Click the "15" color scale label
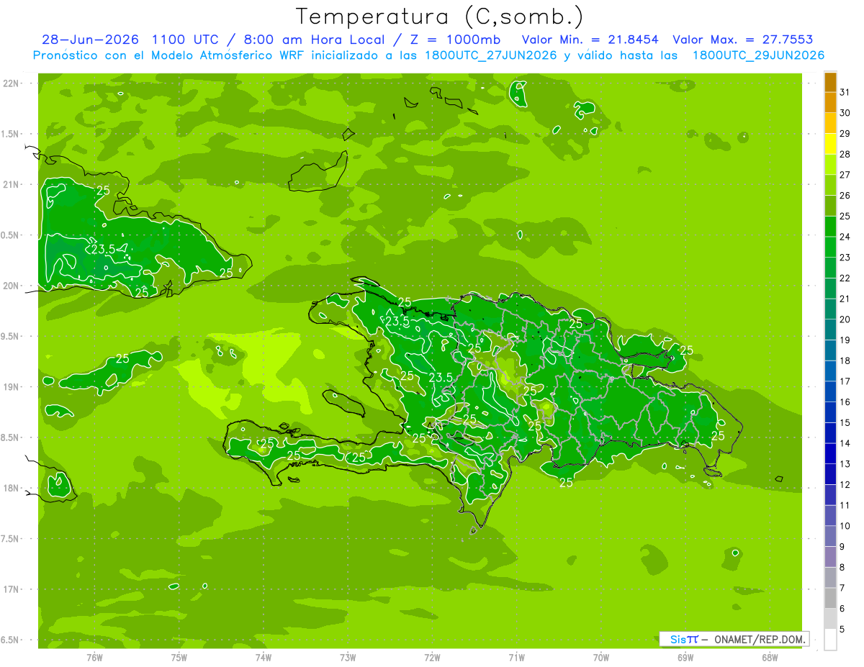 click(845, 423)
